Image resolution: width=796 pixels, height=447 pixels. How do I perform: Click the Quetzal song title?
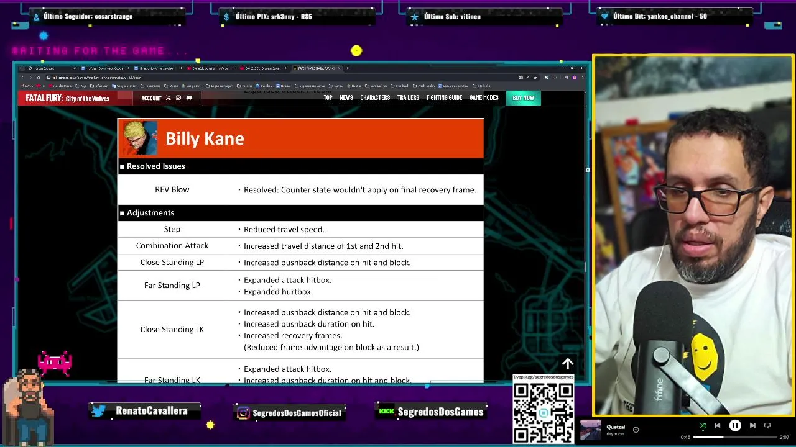616,427
